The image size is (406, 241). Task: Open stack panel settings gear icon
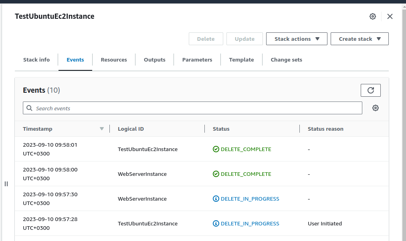tap(373, 16)
